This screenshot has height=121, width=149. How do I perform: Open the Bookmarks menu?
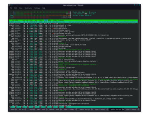point(28,8)
